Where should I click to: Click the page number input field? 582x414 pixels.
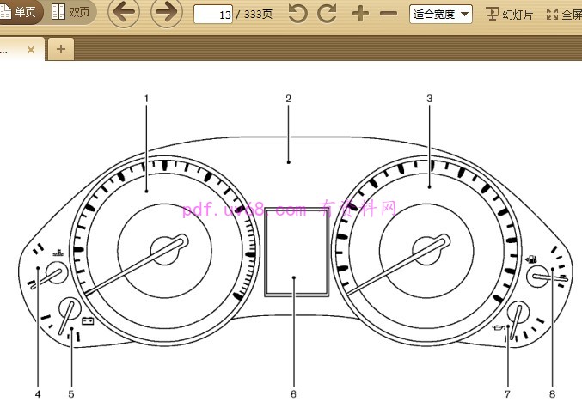tap(213, 15)
